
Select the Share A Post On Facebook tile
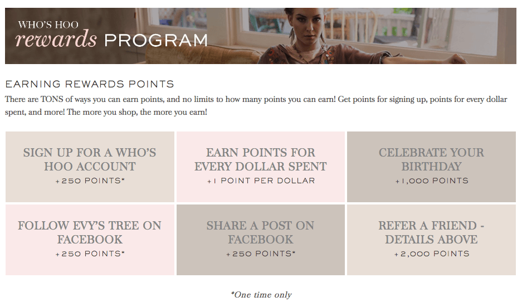(x=261, y=240)
